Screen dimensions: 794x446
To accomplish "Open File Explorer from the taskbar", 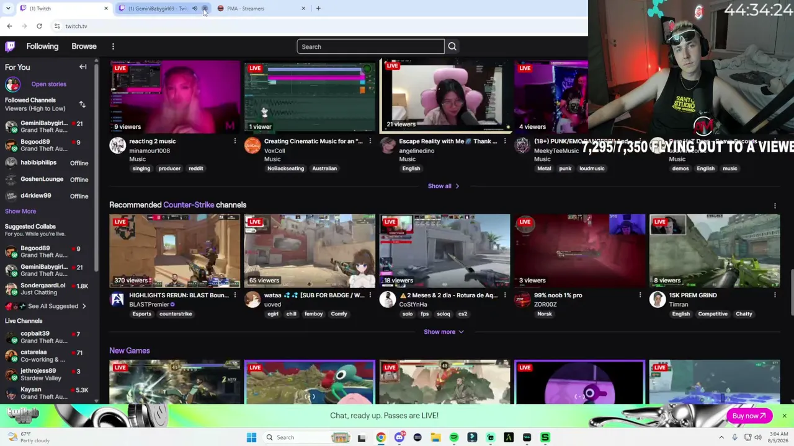I will (x=435, y=437).
